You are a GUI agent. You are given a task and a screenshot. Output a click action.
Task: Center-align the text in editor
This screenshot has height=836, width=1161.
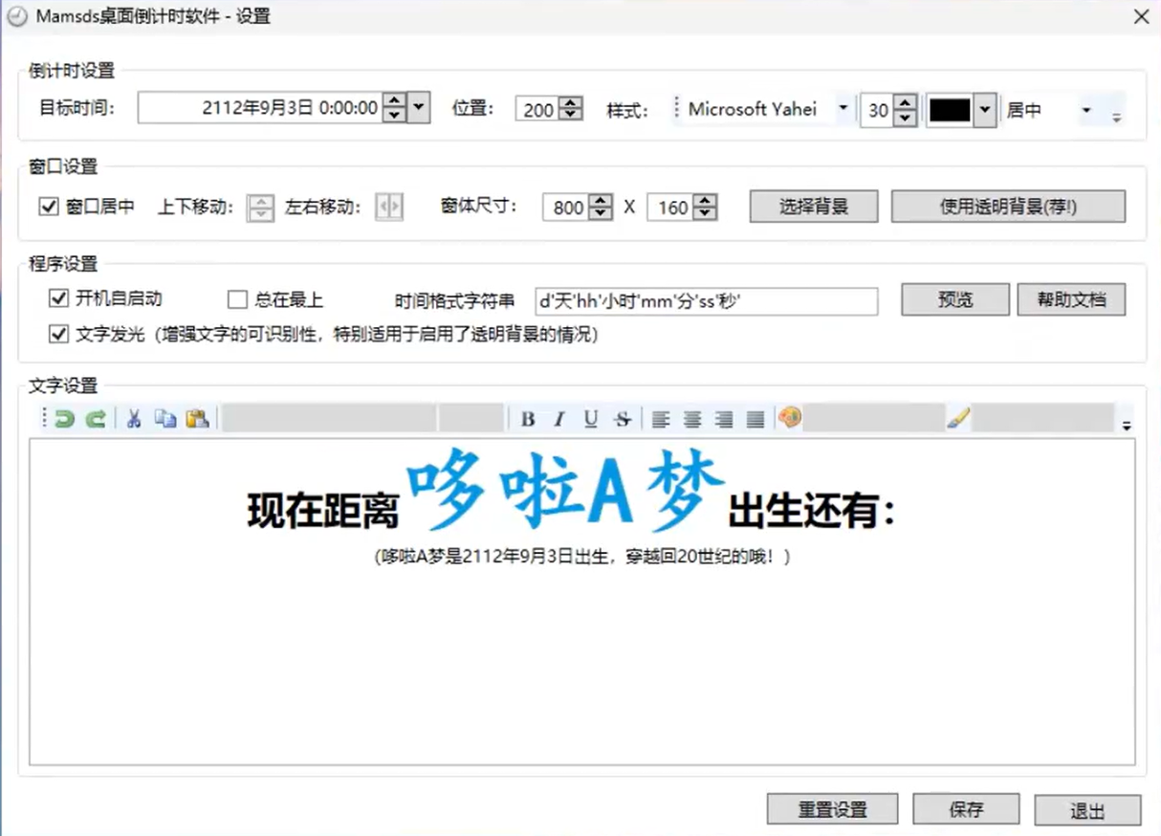[x=692, y=418]
